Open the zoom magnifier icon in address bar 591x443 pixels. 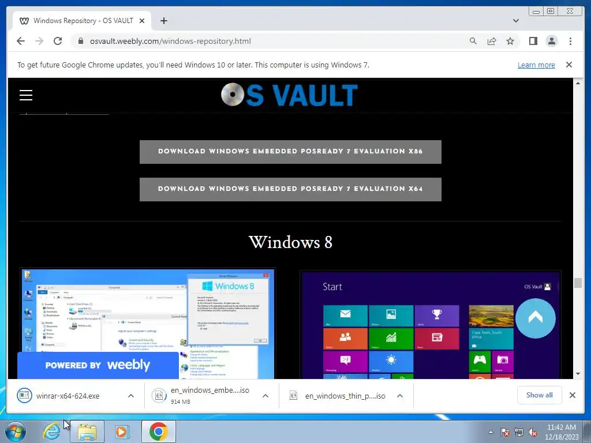pyautogui.click(x=473, y=41)
